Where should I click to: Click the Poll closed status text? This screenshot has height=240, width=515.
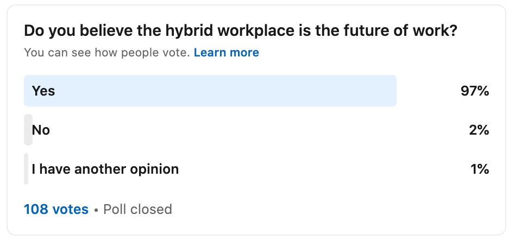[x=137, y=209]
